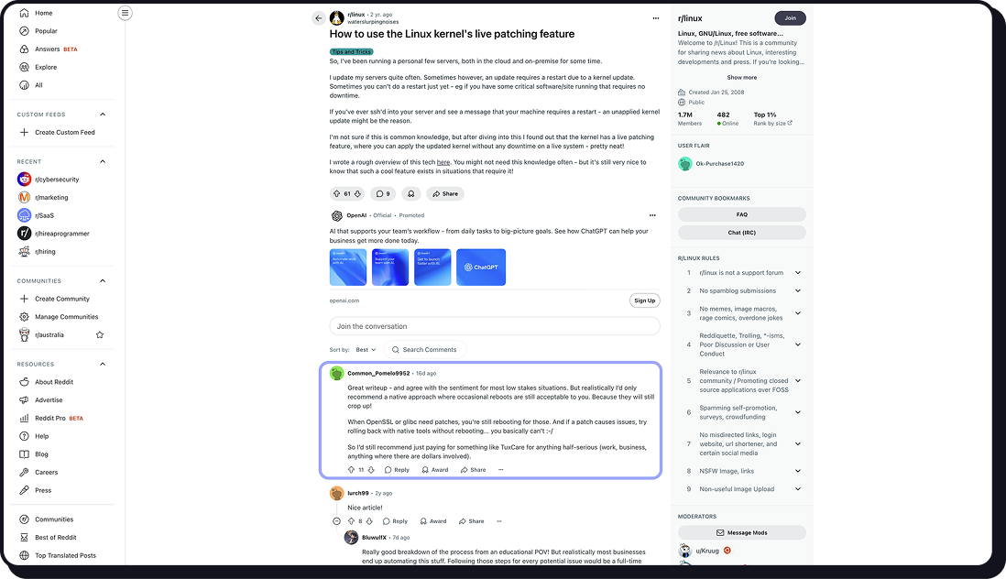Click the back arrow next to the post title
Screen dimensions: 1006x579
pos(318,18)
